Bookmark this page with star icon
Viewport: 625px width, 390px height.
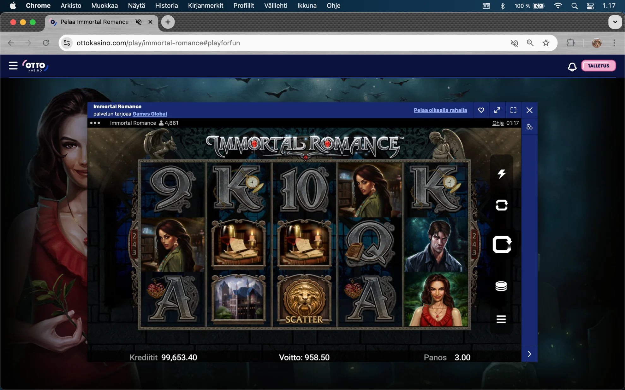click(546, 43)
